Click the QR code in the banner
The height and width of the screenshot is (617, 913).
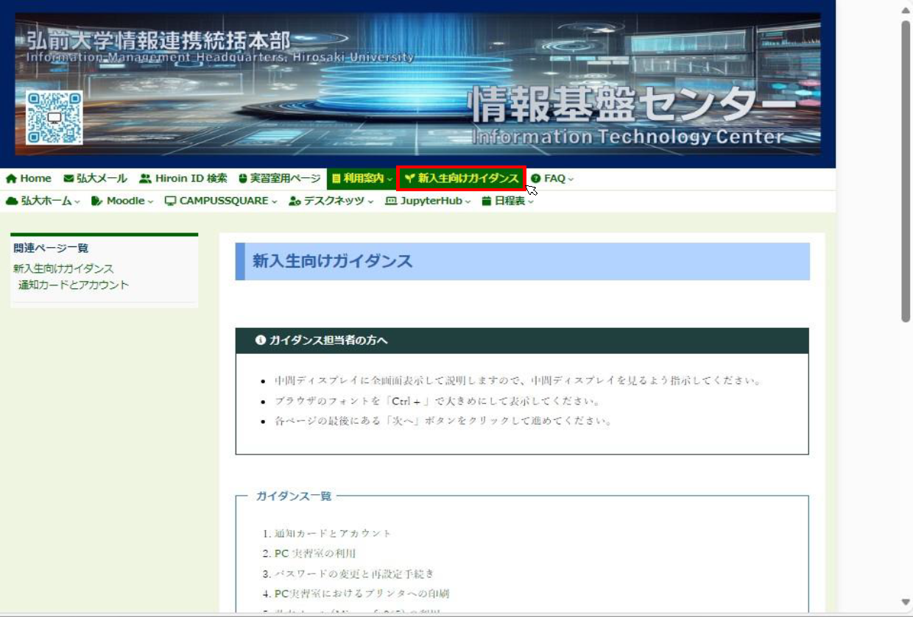coord(54,118)
